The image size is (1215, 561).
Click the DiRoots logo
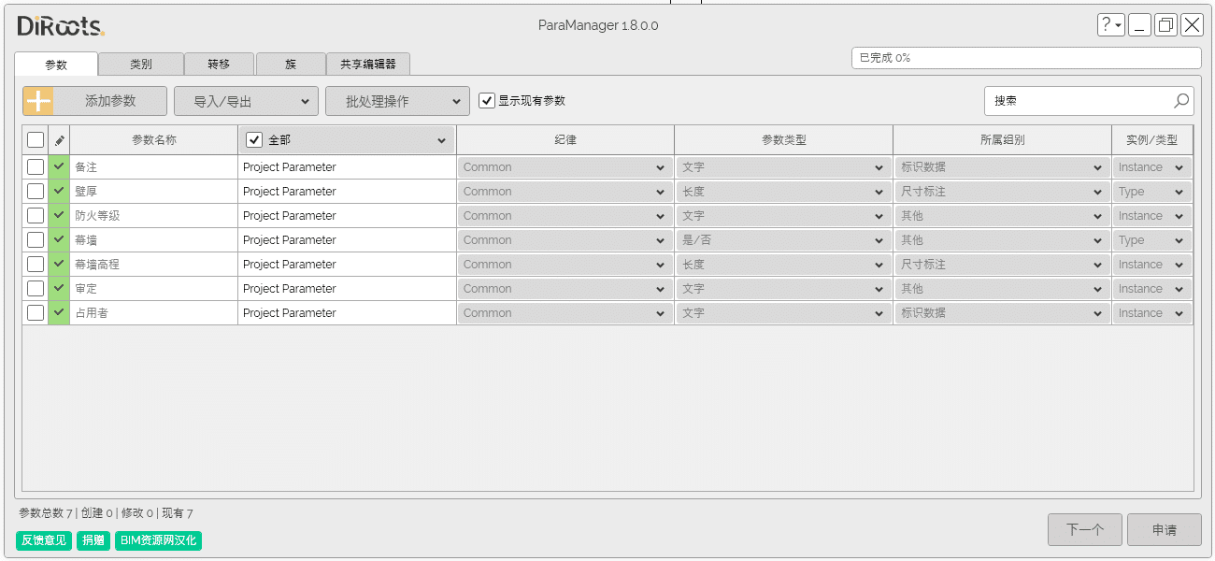61,26
